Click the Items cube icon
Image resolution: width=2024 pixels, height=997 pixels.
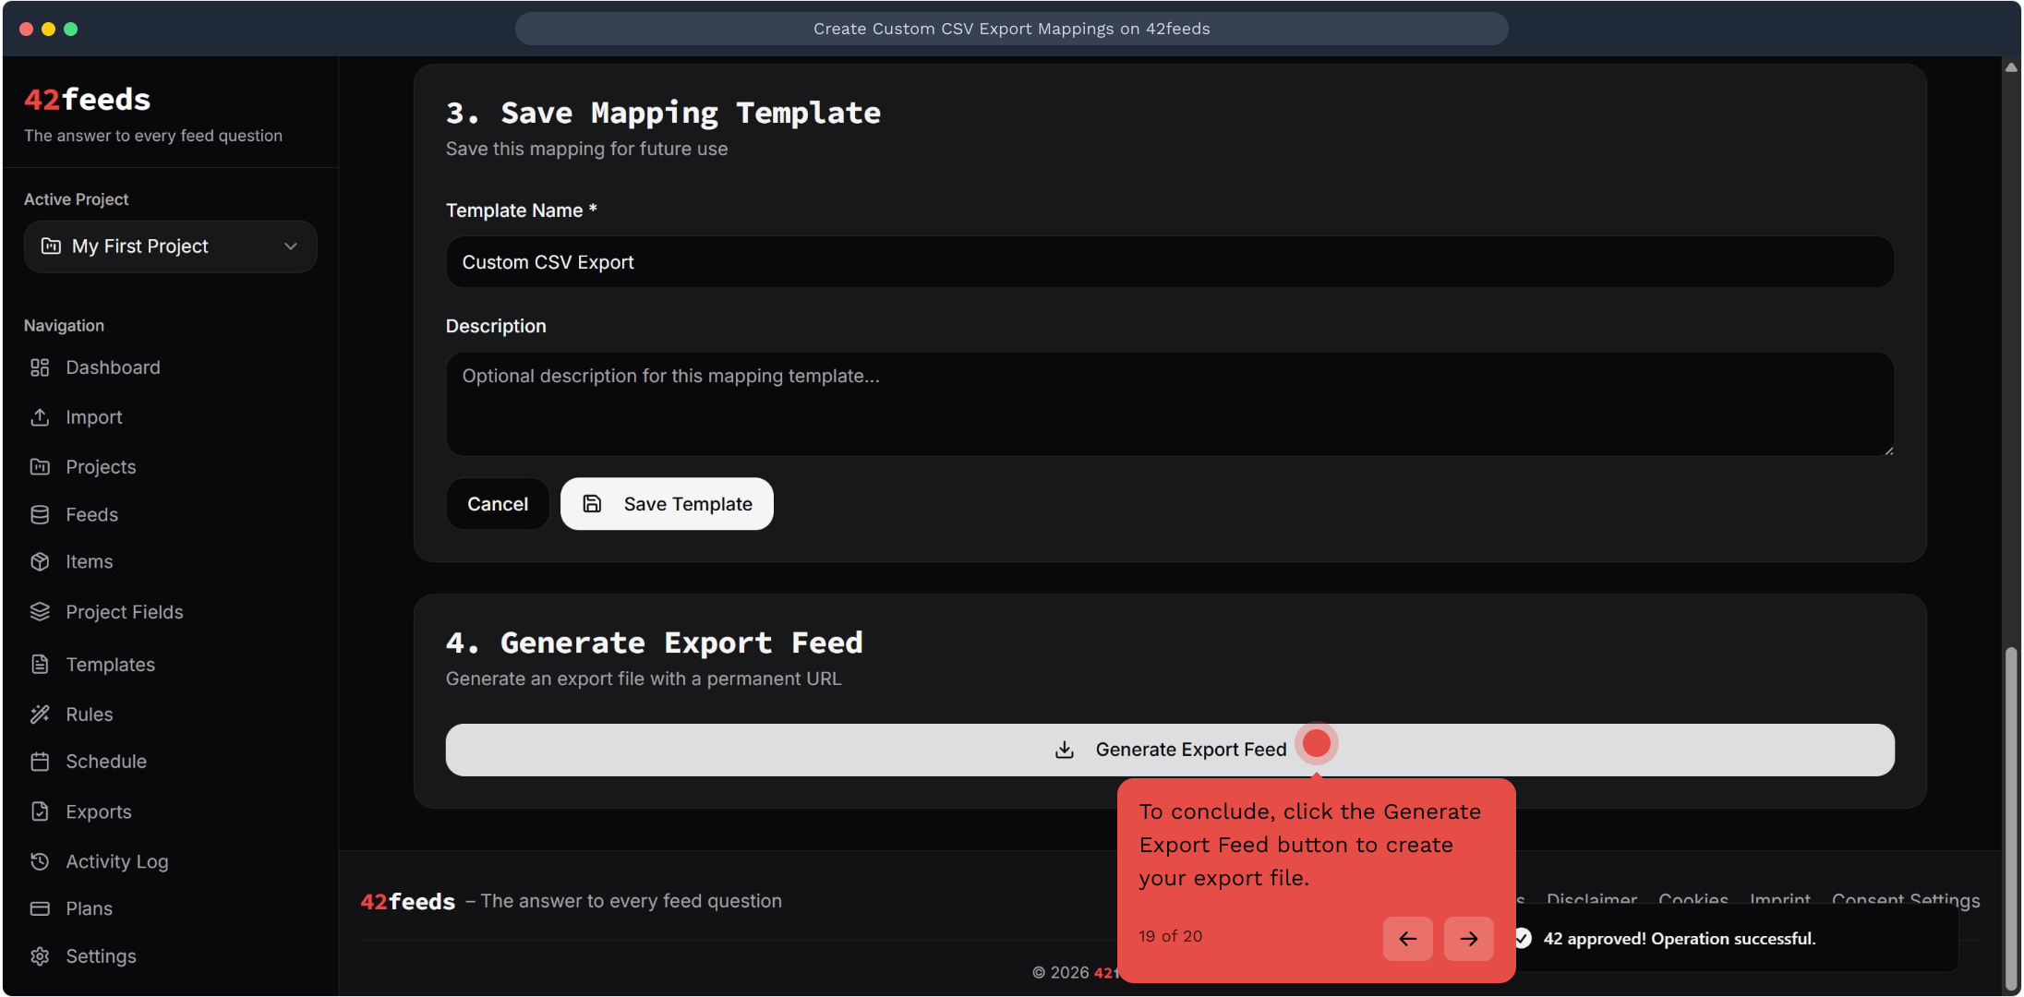click(x=40, y=561)
